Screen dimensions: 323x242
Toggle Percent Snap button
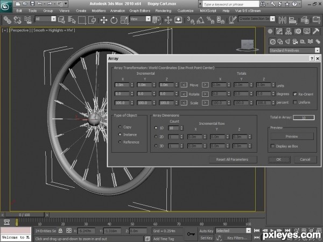tap(210, 20)
